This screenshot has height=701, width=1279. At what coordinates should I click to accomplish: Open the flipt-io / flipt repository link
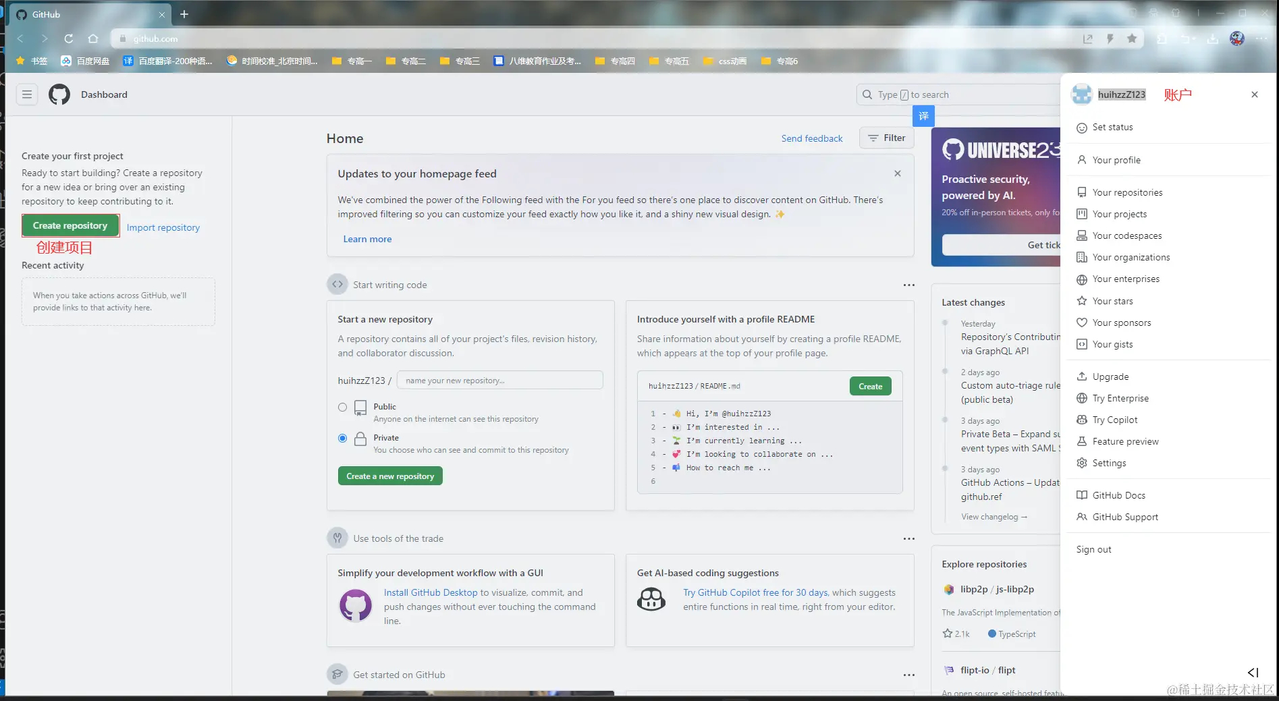(x=988, y=670)
